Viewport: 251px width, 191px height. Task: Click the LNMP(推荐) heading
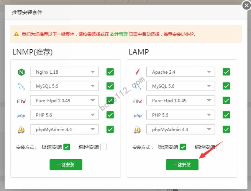[33, 52]
